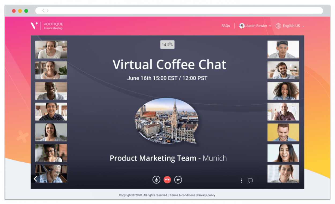Select the laughing woman with long dark hair
335x204 pixels.
click(x=283, y=153)
